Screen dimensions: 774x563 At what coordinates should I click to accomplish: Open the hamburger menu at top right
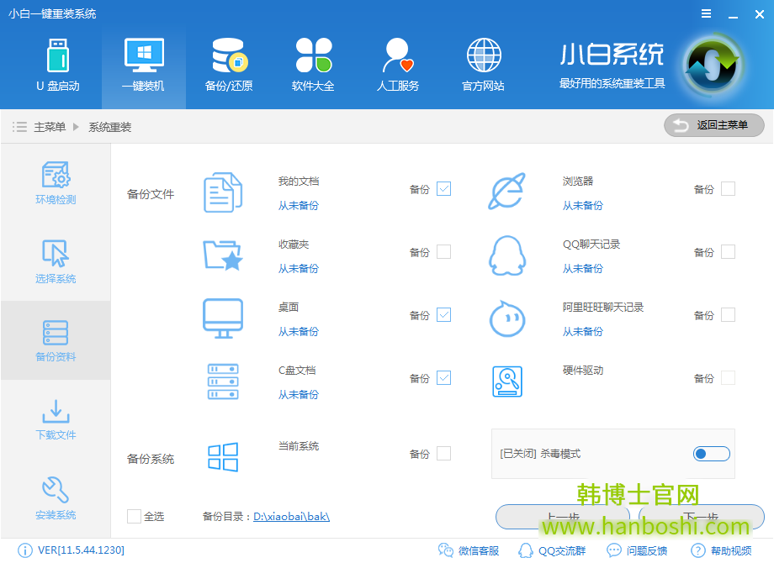[705, 13]
